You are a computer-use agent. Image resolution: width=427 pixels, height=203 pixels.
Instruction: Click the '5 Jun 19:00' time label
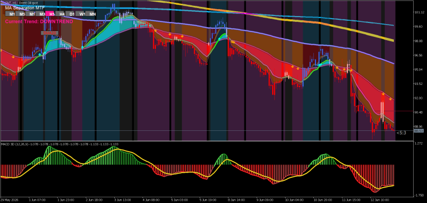click(208, 200)
